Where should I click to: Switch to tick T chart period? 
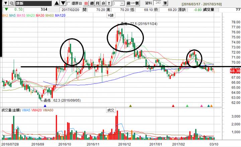click(x=109, y=3)
